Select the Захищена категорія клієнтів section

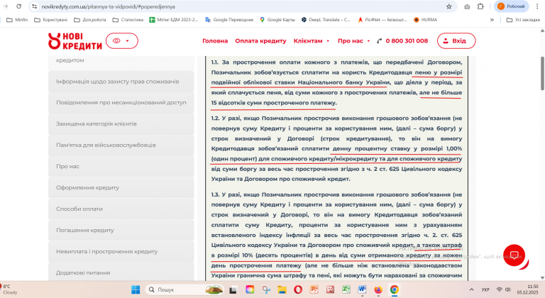(121, 123)
